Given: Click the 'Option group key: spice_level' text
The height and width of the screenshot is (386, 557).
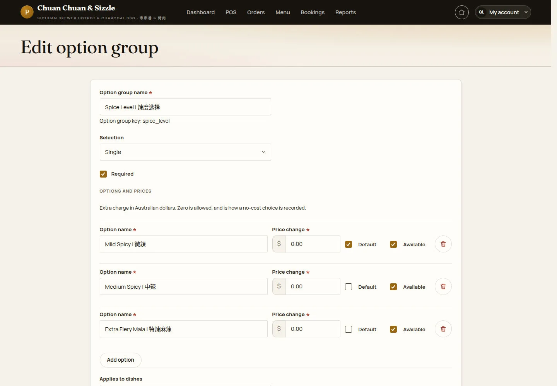Looking at the screenshot, I should (135, 121).
